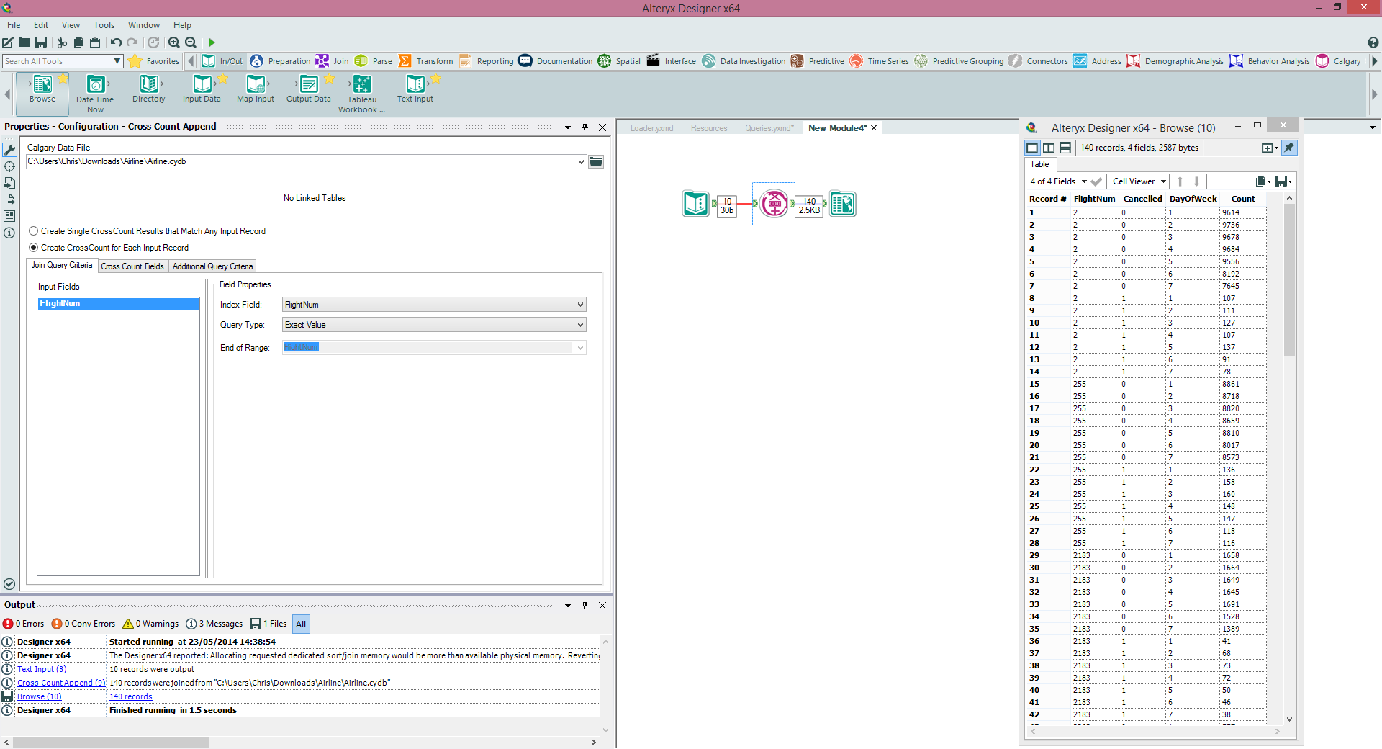Select the Tableau Workbook tool
Viewport: 1382px width, 749px height.
point(361,94)
